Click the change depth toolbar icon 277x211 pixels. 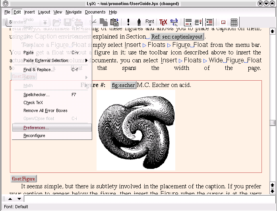(x=209, y=22)
